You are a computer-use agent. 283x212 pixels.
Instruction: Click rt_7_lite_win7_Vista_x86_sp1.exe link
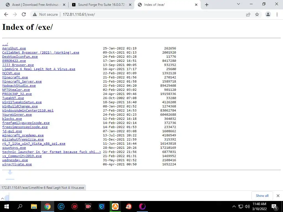click(34, 144)
